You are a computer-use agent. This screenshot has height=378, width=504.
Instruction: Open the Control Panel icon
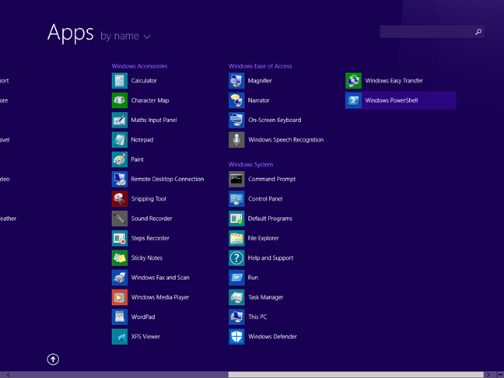[236, 199]
